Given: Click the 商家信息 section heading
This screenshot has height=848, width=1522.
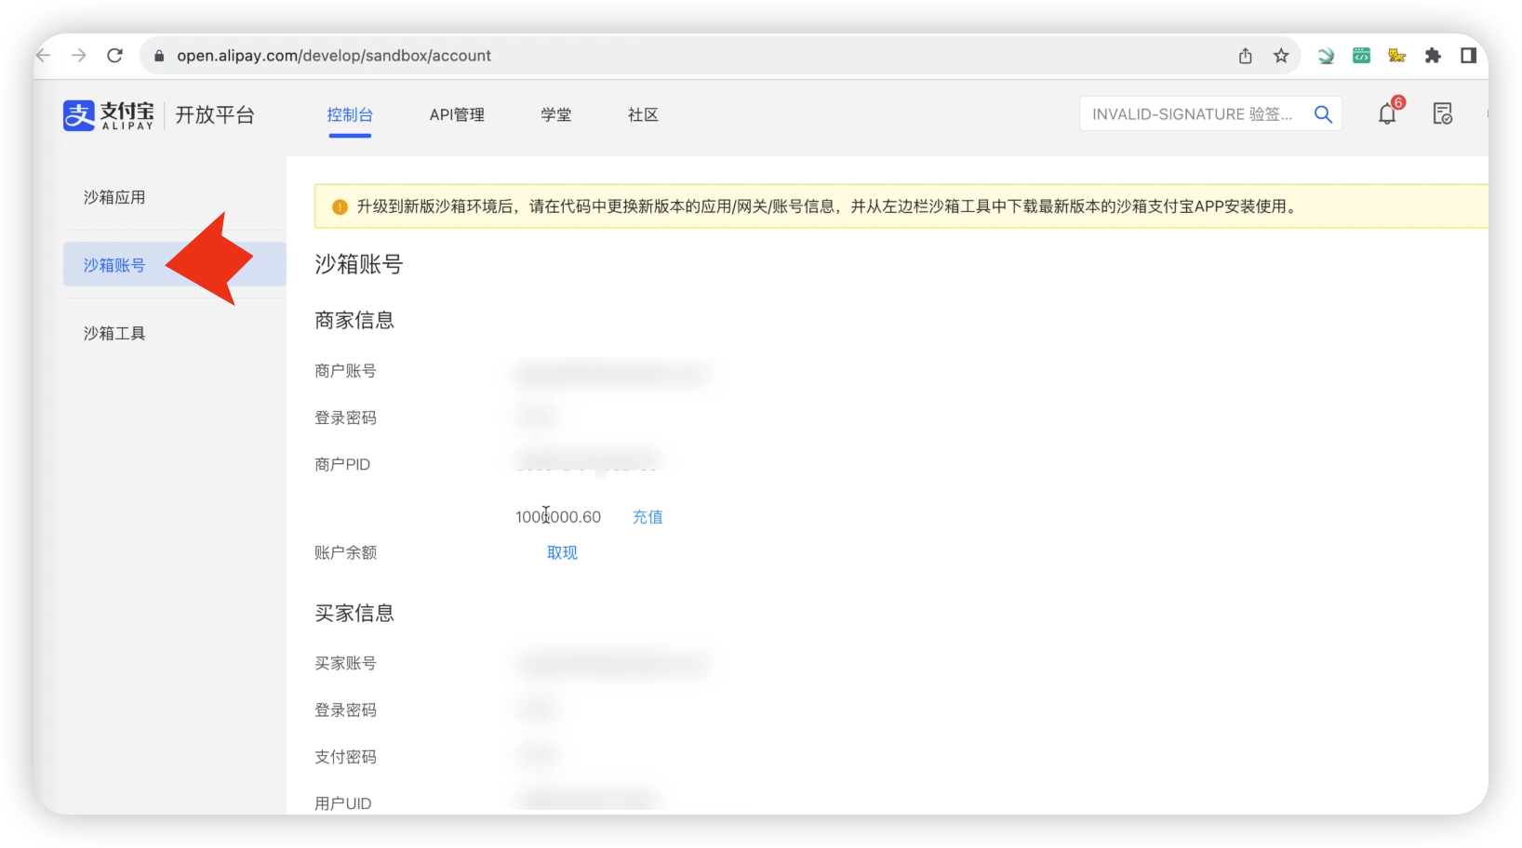Looking at the screenshot, I should [x=354, y=320].
